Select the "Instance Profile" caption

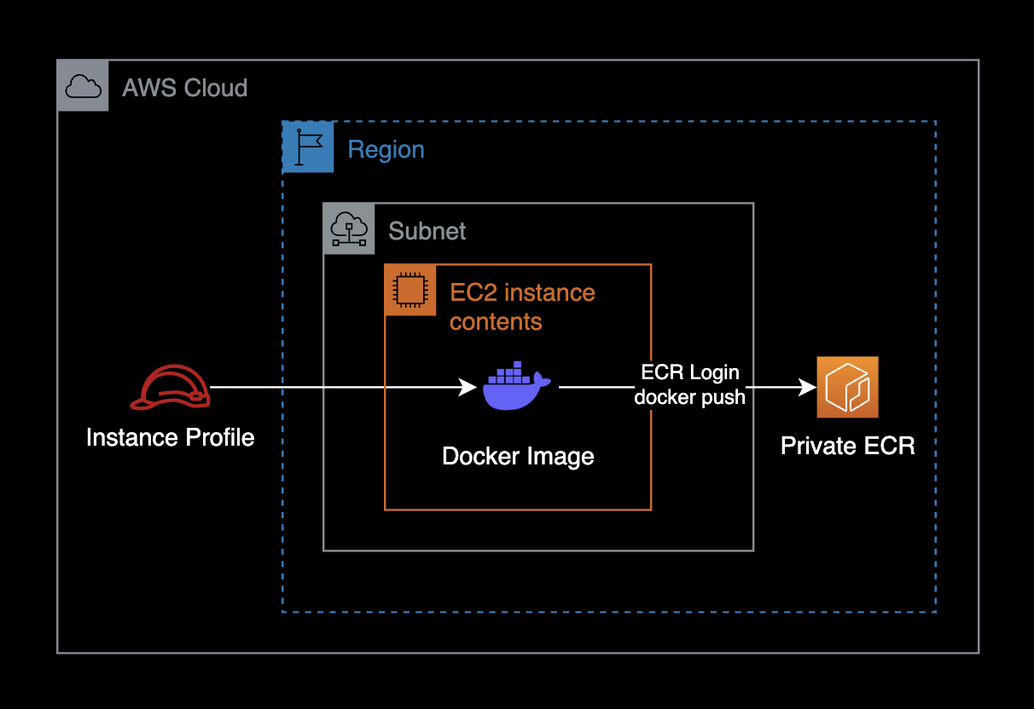click(170, 438)
